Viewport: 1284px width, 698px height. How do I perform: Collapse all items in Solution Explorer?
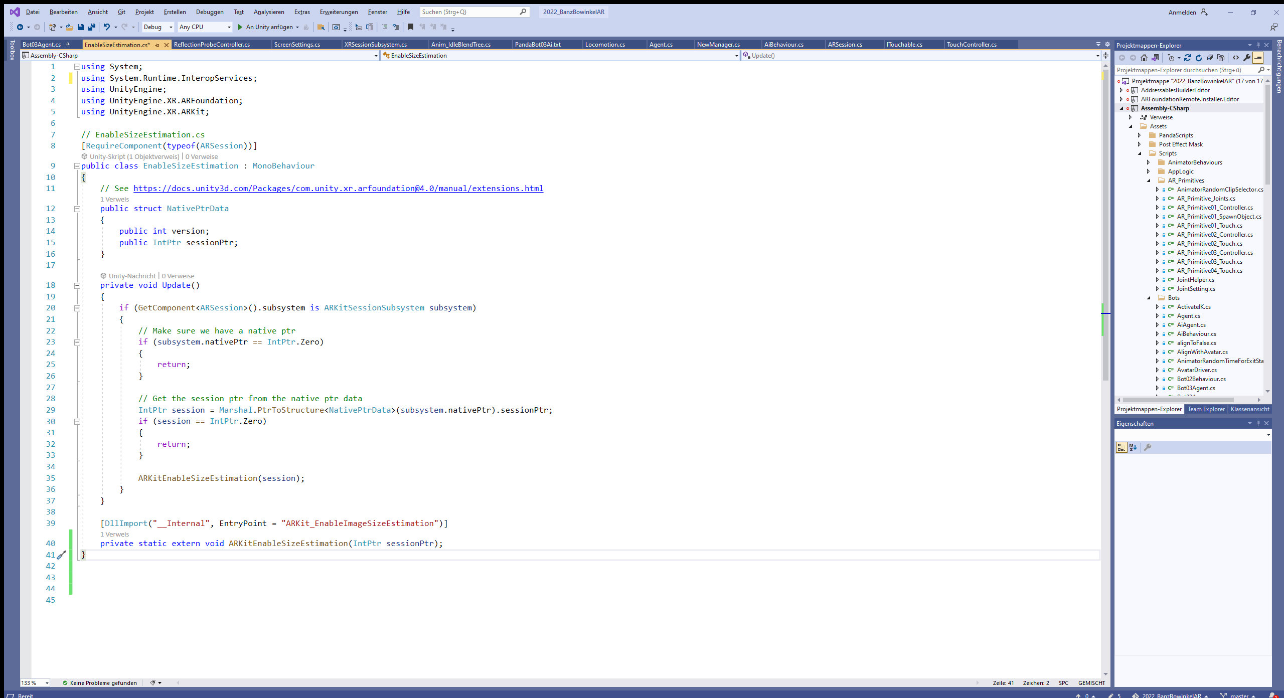pyautogui.click(x=1210, y=58)
